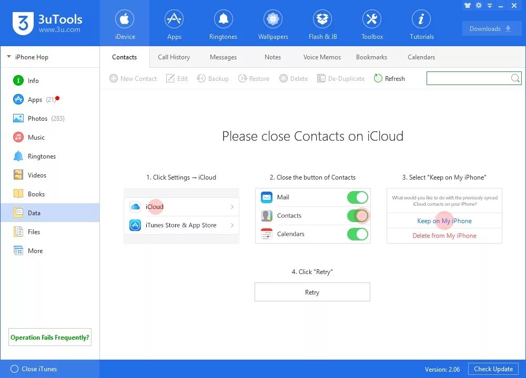Switch to the Bookmarks tab
Image resolution: width=526 pixels, height=378 pixels.
pyautogui.click(x=371, y=57)
